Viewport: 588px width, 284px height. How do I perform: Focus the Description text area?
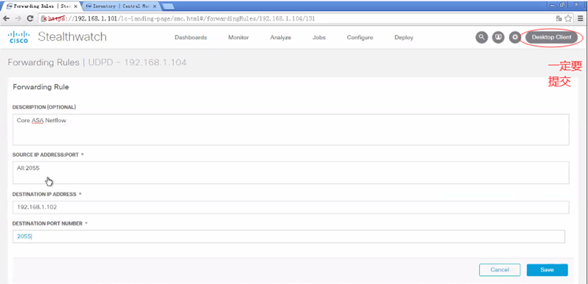(x=291, y=129)
